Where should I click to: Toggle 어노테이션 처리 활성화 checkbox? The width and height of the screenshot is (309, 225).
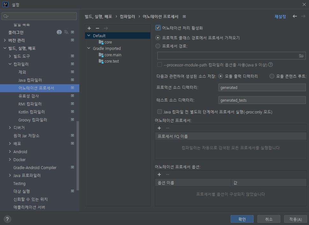158,28
